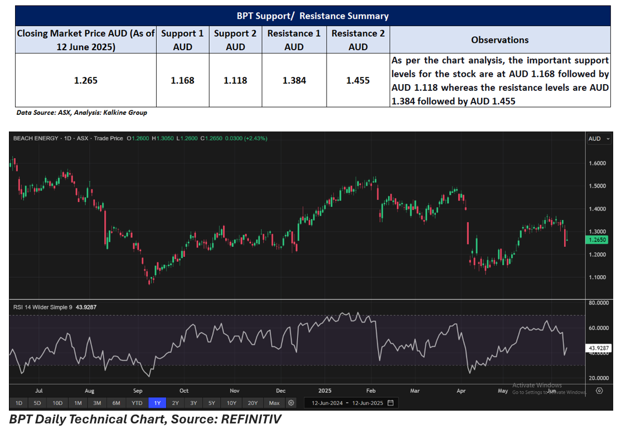
Task: Click the 1.6000 price axis label
Action: 597,163
